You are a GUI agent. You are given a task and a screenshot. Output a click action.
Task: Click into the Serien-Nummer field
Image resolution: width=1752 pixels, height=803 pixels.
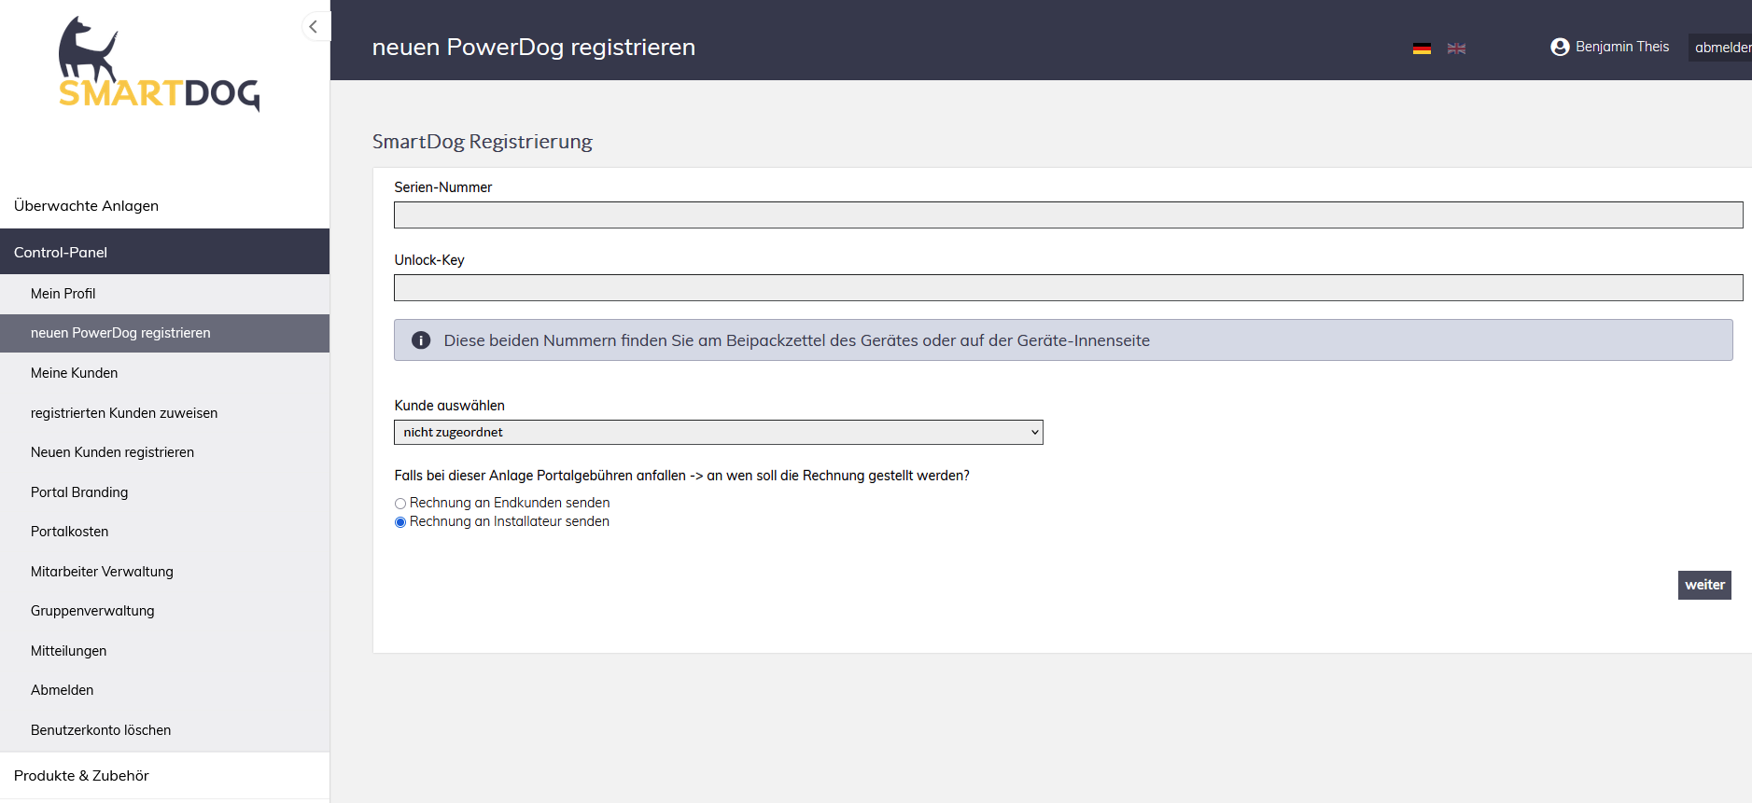pos(1068,215)
